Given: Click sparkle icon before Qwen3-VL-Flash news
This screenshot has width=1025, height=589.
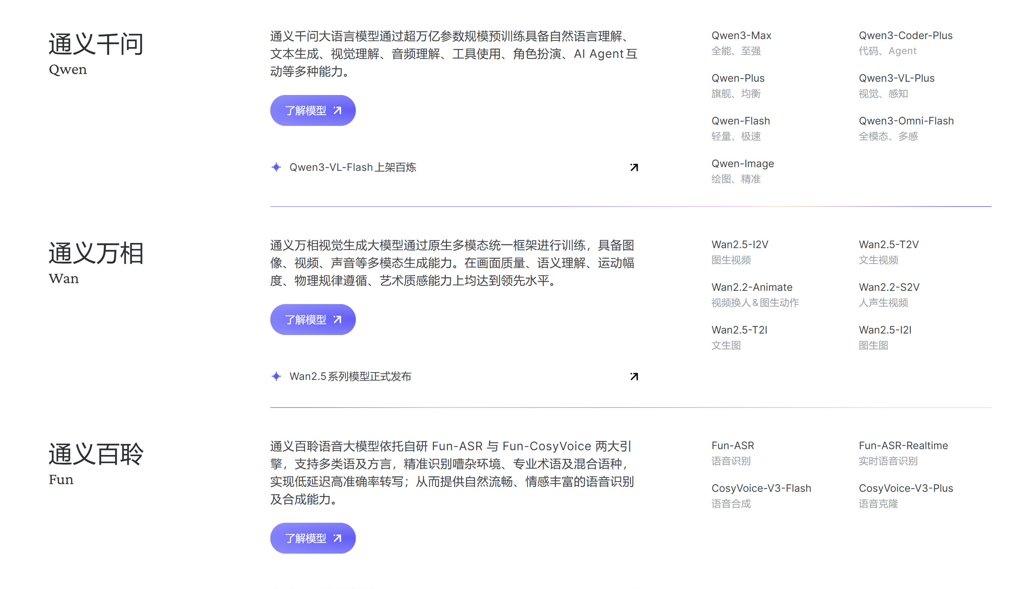Looking at the screenshot, I should pos(276,167).
